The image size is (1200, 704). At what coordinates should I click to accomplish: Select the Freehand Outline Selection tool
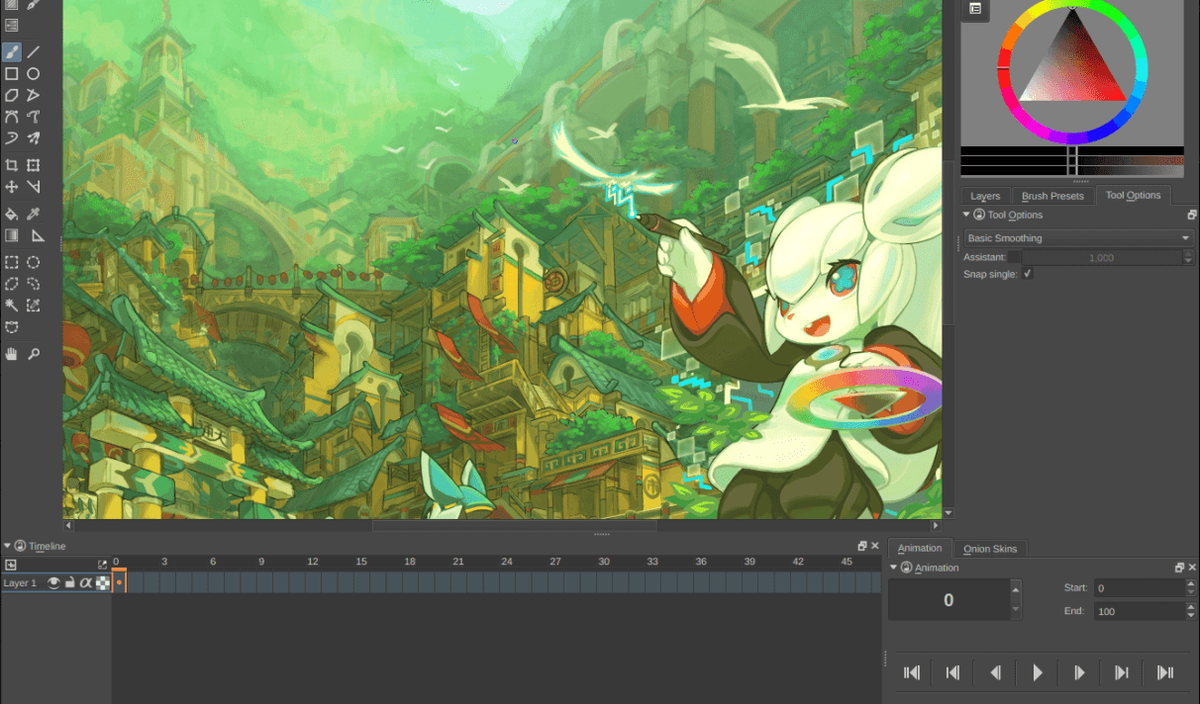click(34, 284)
